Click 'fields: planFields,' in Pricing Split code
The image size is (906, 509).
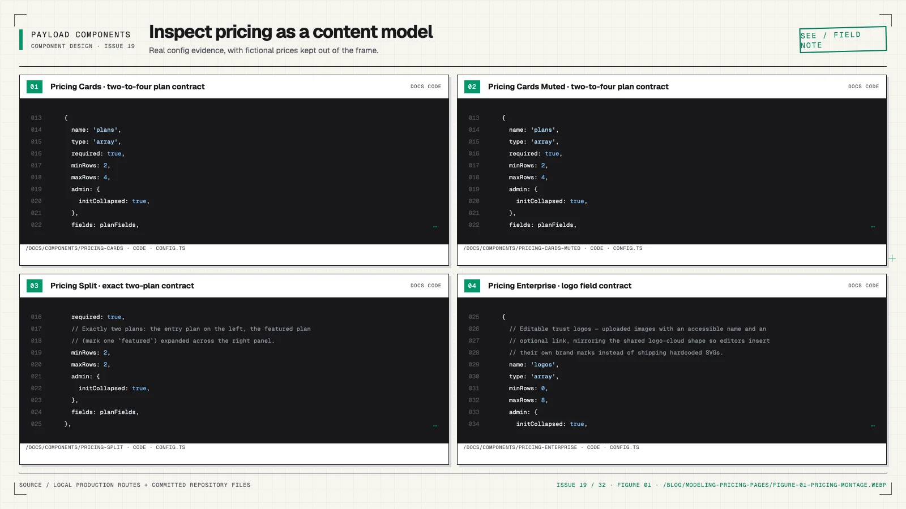point(105,412)
